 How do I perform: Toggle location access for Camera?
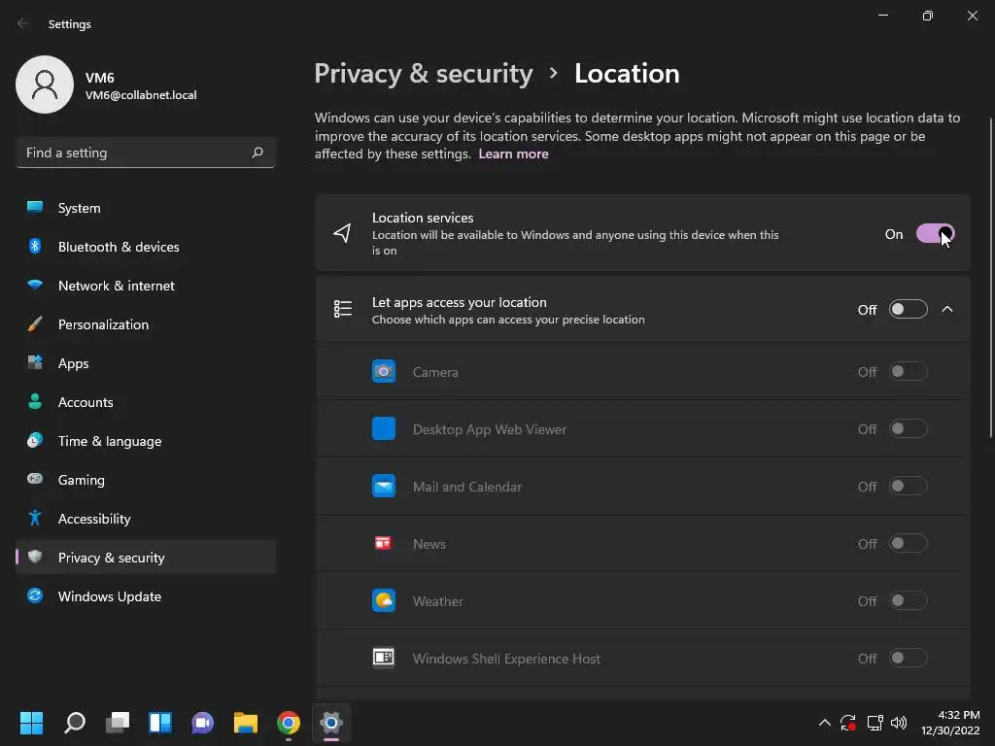click(x=908, y=372)
